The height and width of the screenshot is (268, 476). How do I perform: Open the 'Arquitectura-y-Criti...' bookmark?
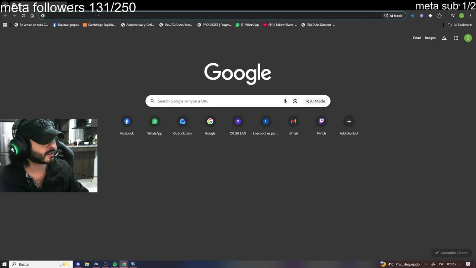(138, 25)
